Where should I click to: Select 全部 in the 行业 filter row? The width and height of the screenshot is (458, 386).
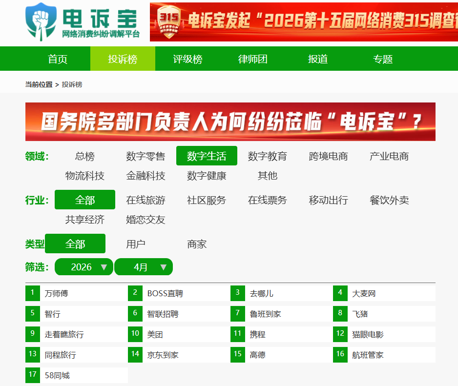[84, 200]
